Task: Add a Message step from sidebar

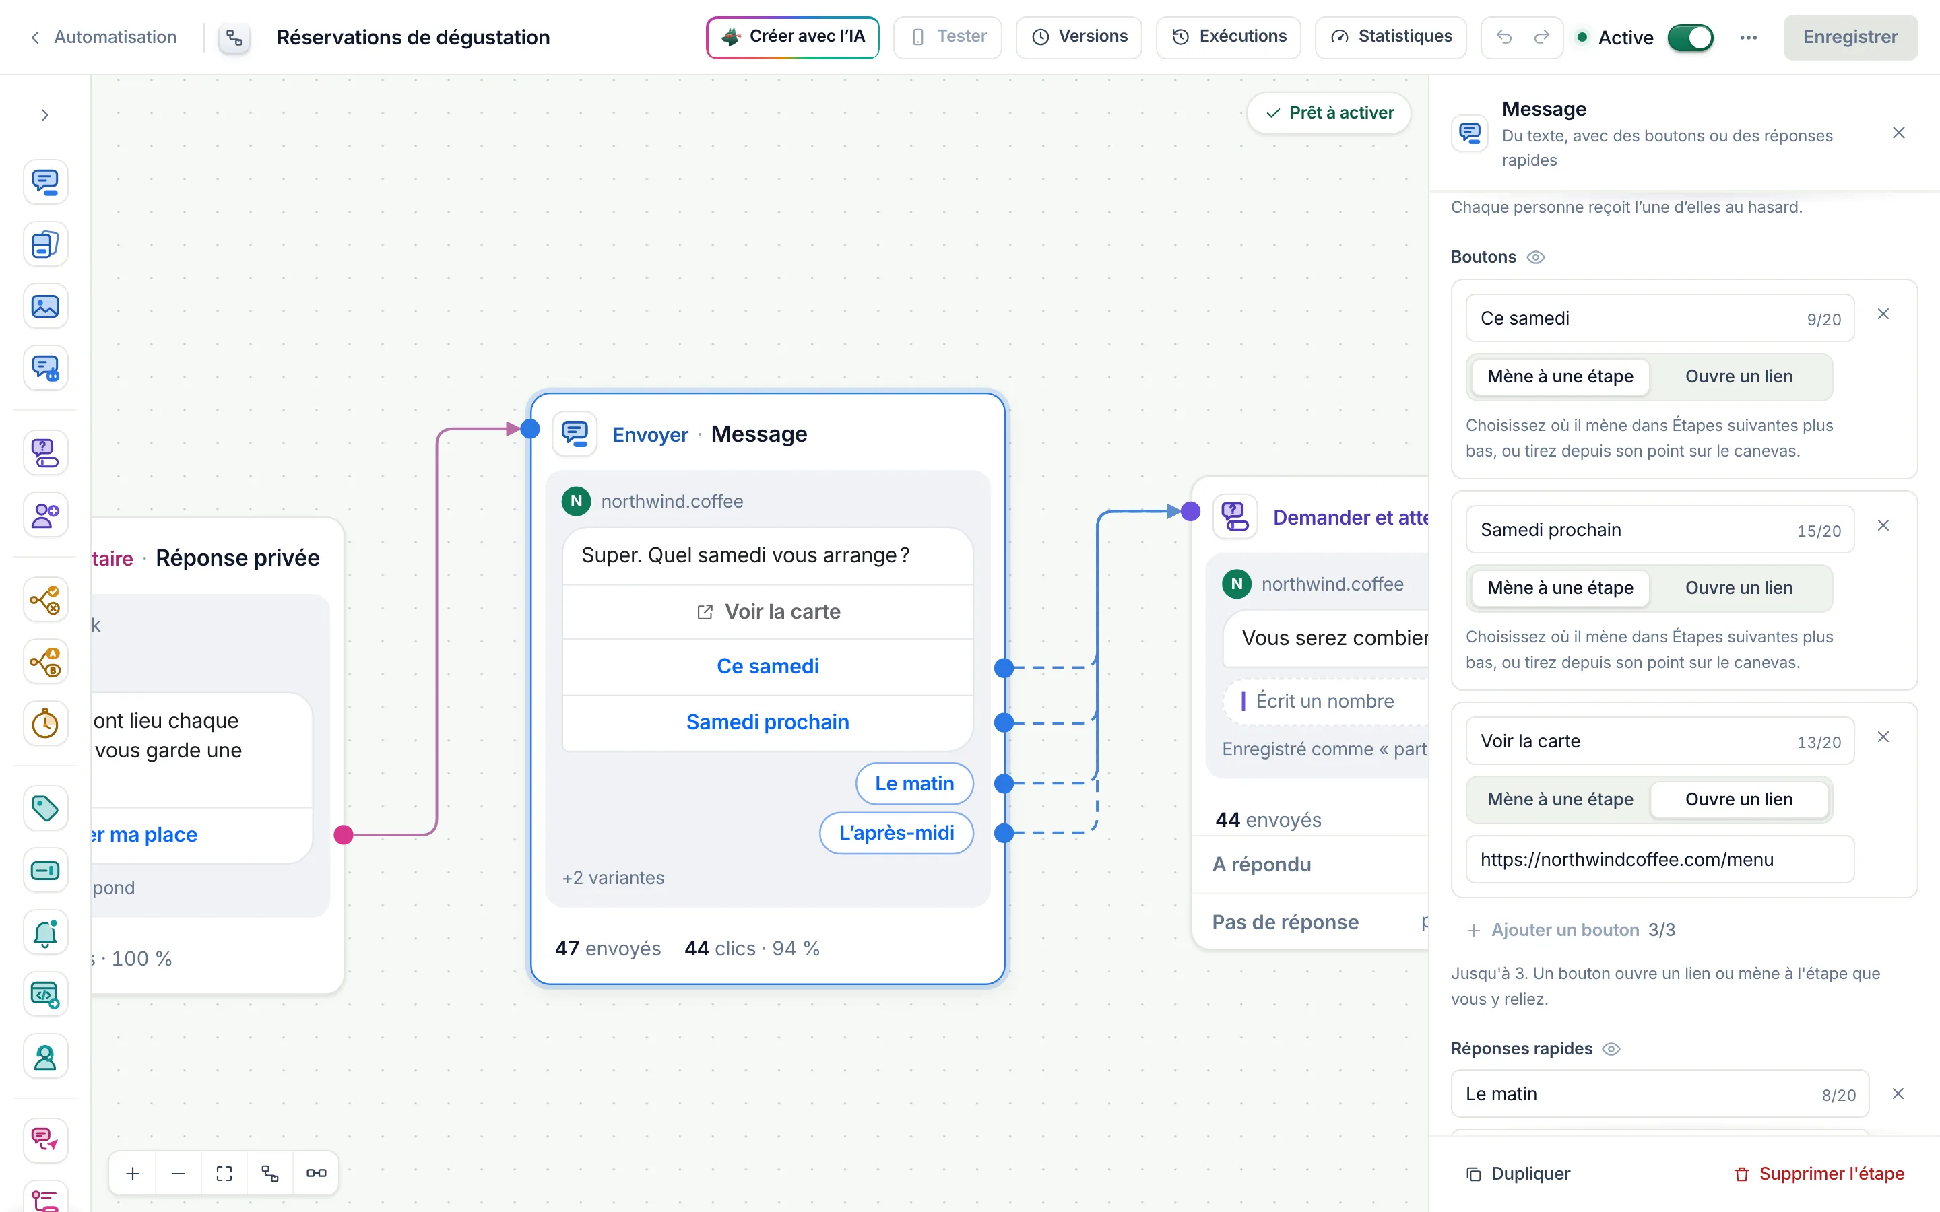Action: 45,182
